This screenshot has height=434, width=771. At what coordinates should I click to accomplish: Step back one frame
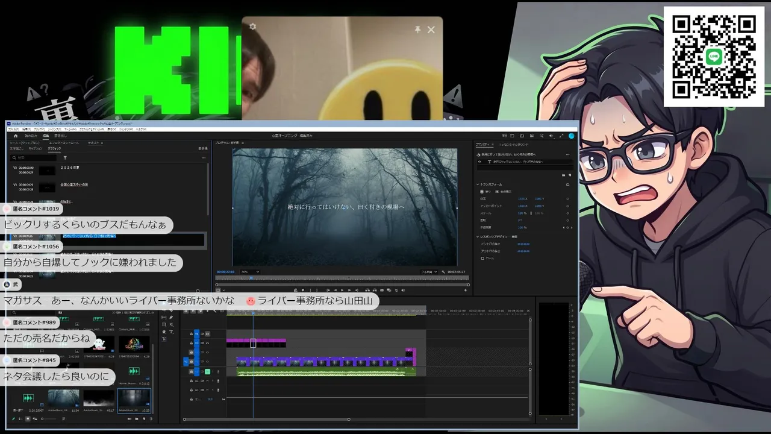335,290
